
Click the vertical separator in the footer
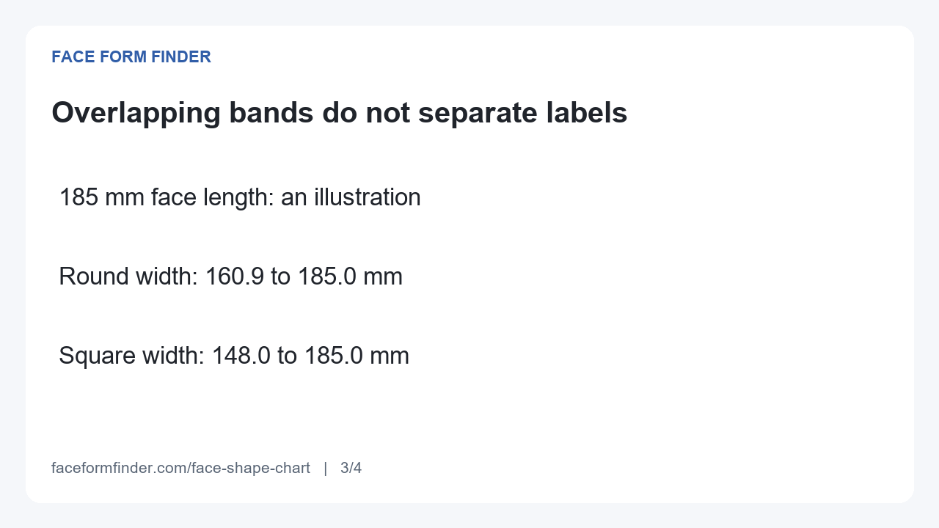pyautogui.click(x=325, y=468)
